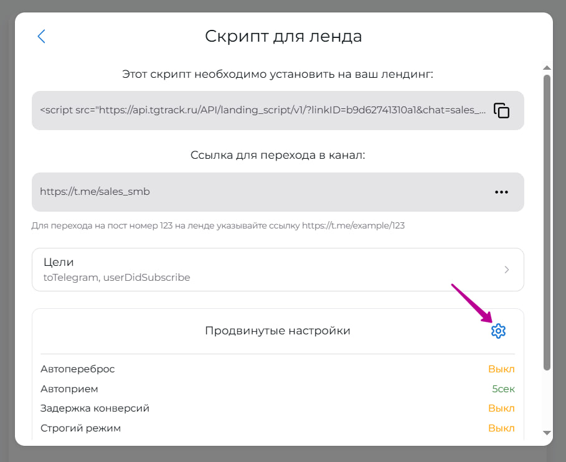Screen dimensions: 566x462
Task: Click Выкл value next to Строгий режим
Action: (x=501, y=428)
